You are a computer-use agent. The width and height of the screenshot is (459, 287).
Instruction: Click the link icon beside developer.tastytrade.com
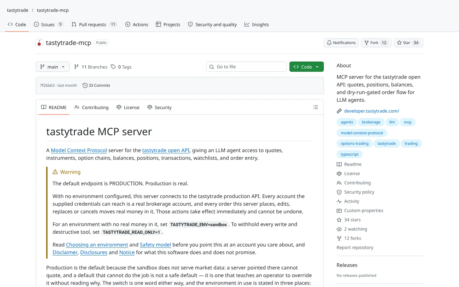coord(339,111)
